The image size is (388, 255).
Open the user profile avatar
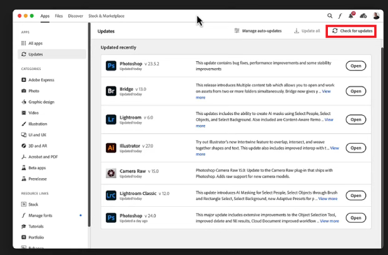tap(375, 15)
